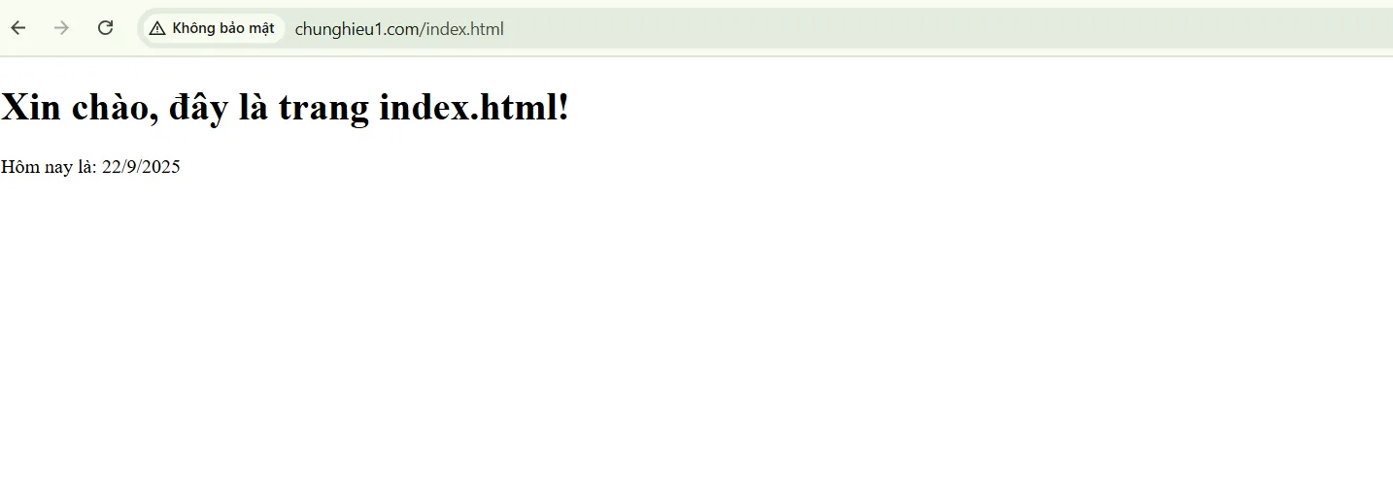
Task: Reload the page with the refresh icon
Action: click(106, 28)
